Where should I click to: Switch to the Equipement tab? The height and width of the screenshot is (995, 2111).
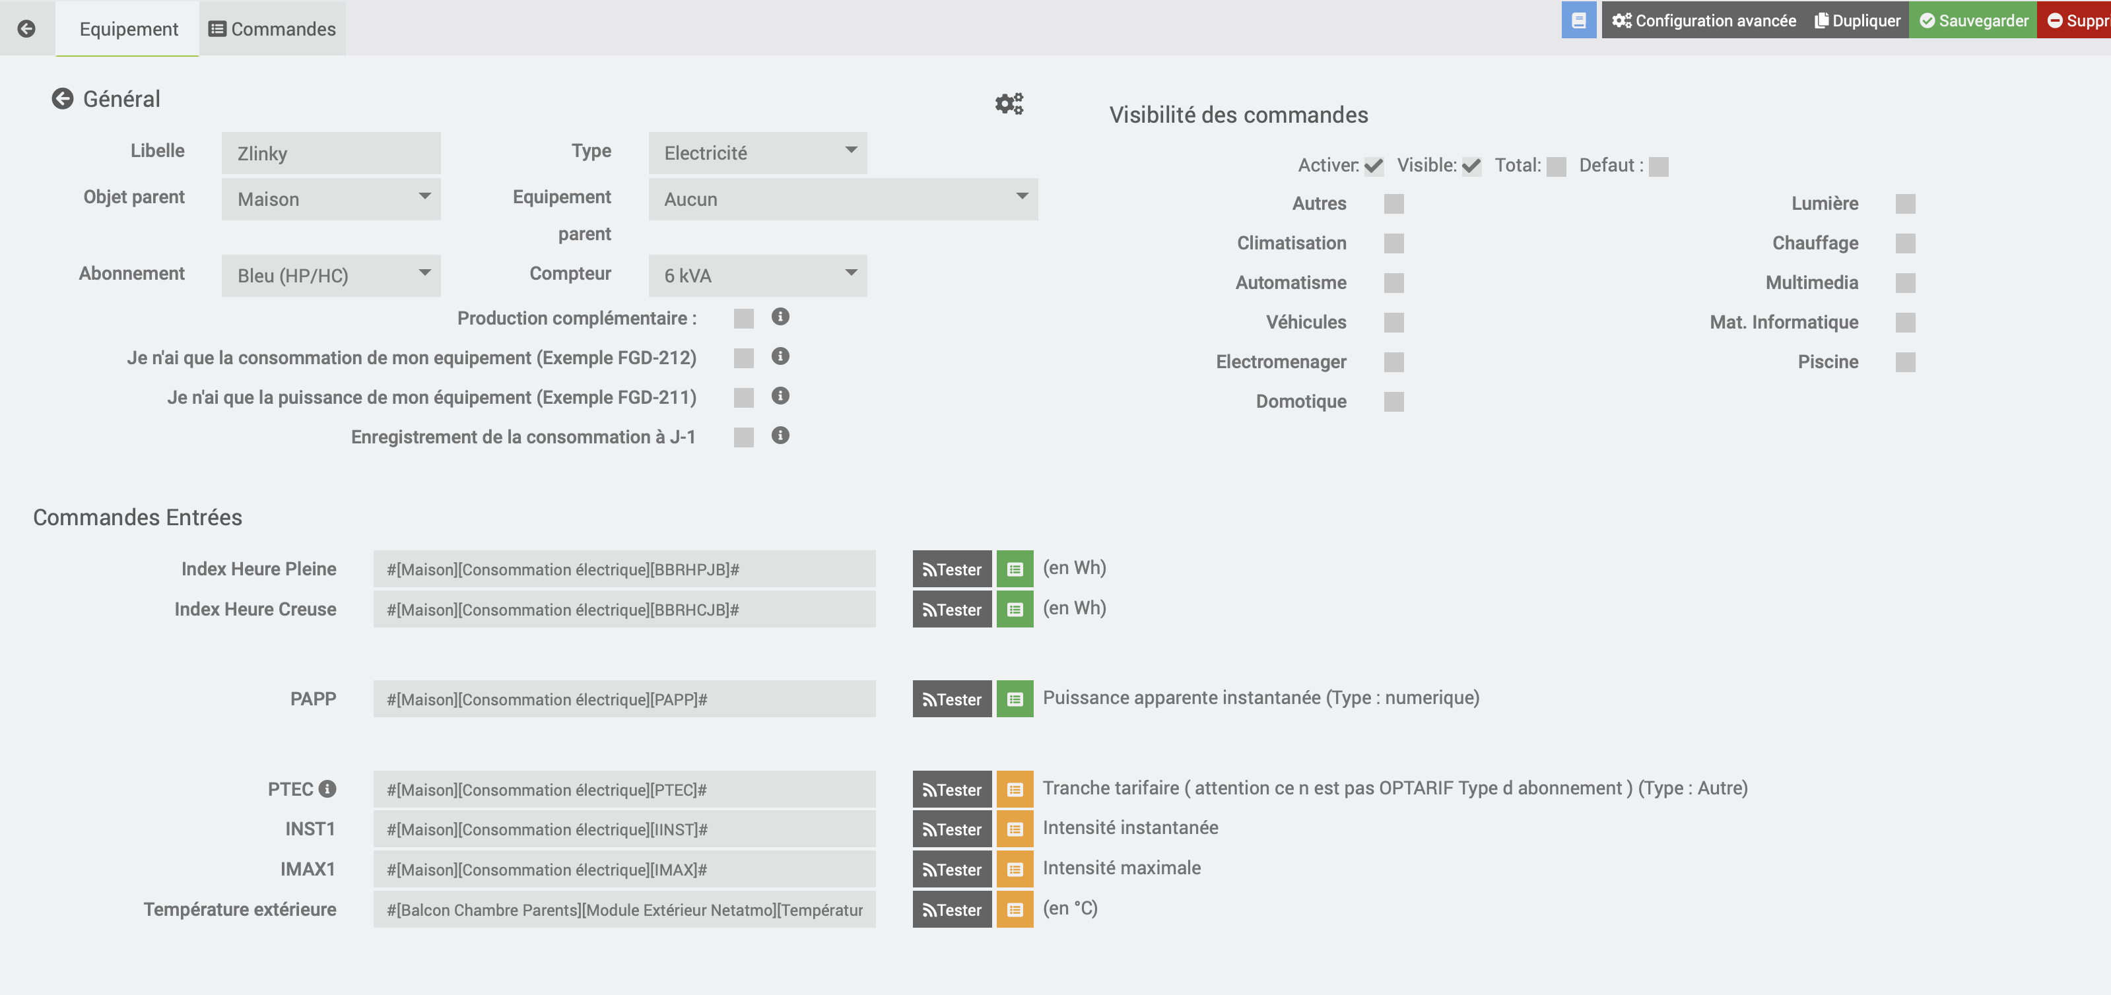128,28
